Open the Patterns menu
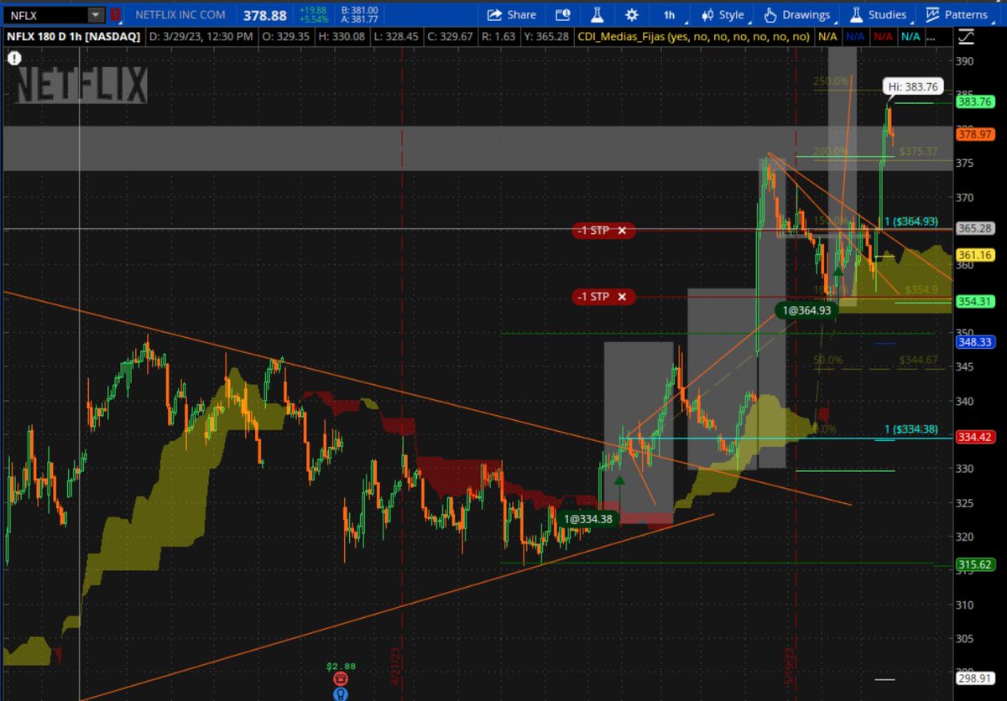Viewport: 1007px width, 701px height. [957, 15]
